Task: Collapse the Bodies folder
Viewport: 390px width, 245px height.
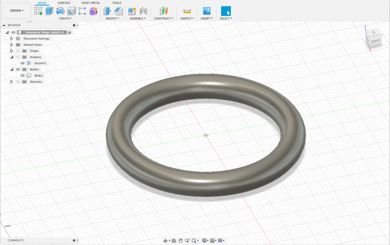Action: click(12, 69)
